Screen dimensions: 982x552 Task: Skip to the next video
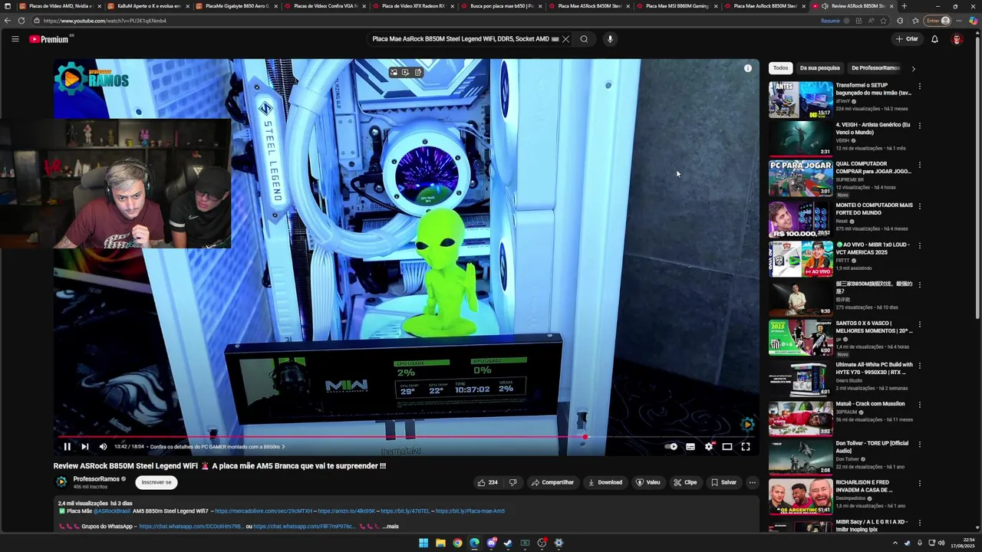(85, 446)
